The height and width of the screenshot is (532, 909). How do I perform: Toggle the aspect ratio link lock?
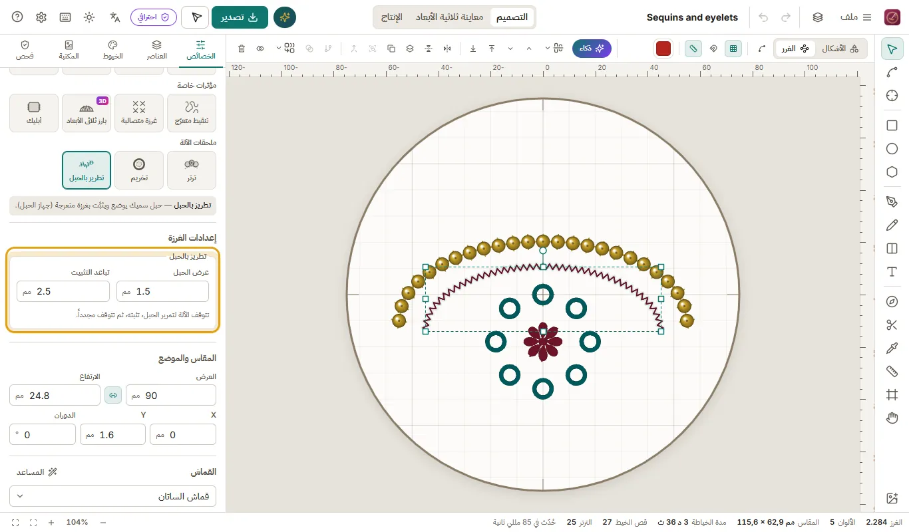pos(113,395)
